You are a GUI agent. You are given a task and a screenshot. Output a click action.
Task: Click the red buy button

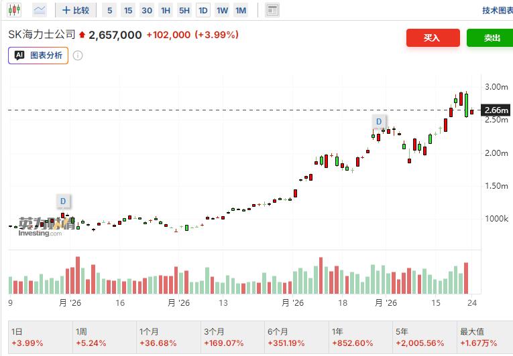[x=433, y=38]
